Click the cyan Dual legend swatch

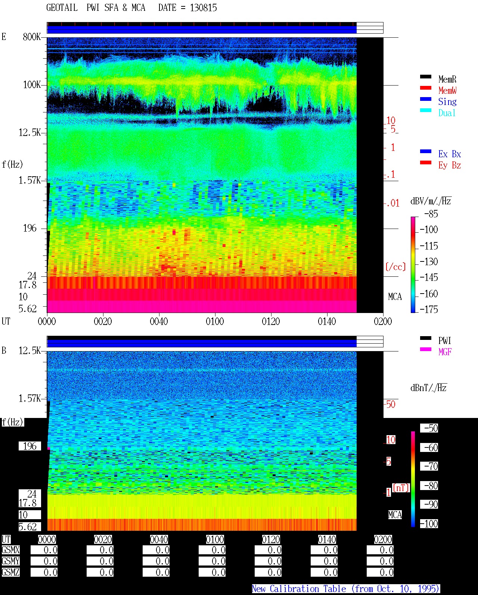tap(426, 110)
